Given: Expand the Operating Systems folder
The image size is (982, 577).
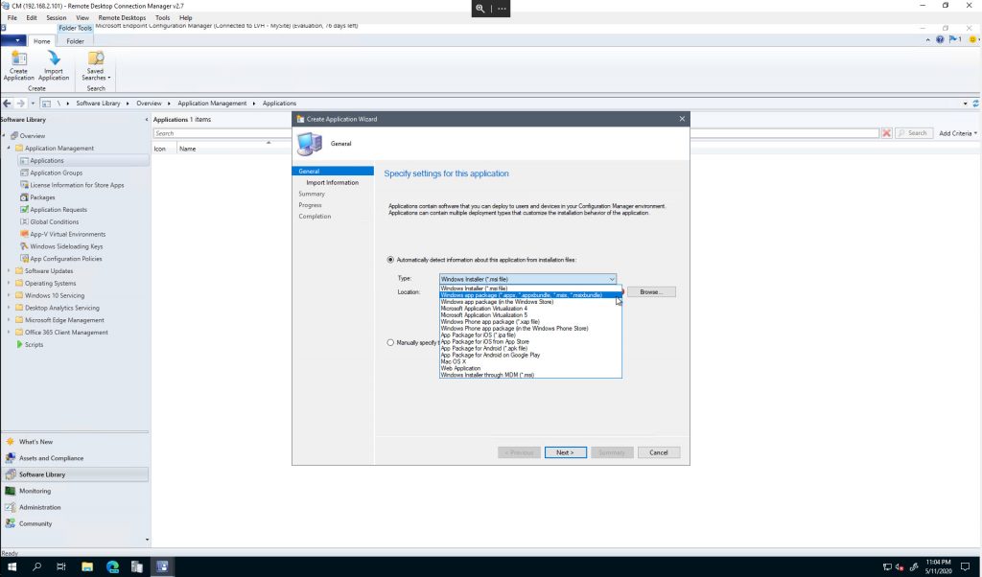Looking at the screenshot, I should pyautogui.click(x=9, y=284).
